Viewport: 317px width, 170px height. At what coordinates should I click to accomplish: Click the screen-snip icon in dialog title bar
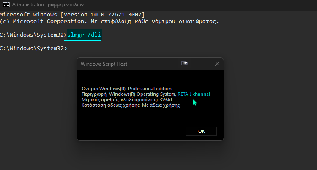click(184, 63)
